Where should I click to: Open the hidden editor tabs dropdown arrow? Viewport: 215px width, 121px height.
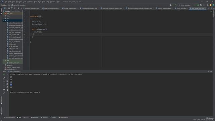208,8
